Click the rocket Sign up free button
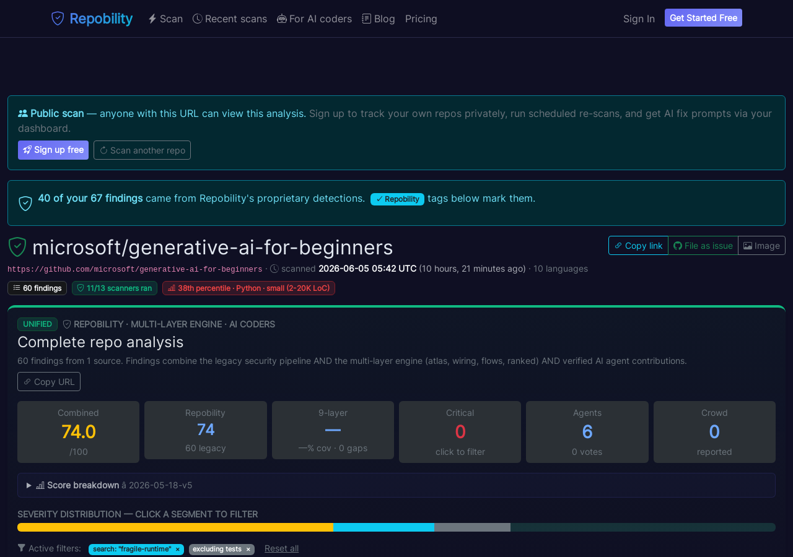793x557 pixels. [x=53, y=150]
